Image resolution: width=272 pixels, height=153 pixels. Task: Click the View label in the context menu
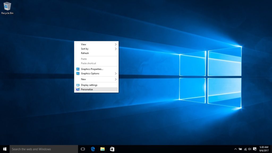83,44
